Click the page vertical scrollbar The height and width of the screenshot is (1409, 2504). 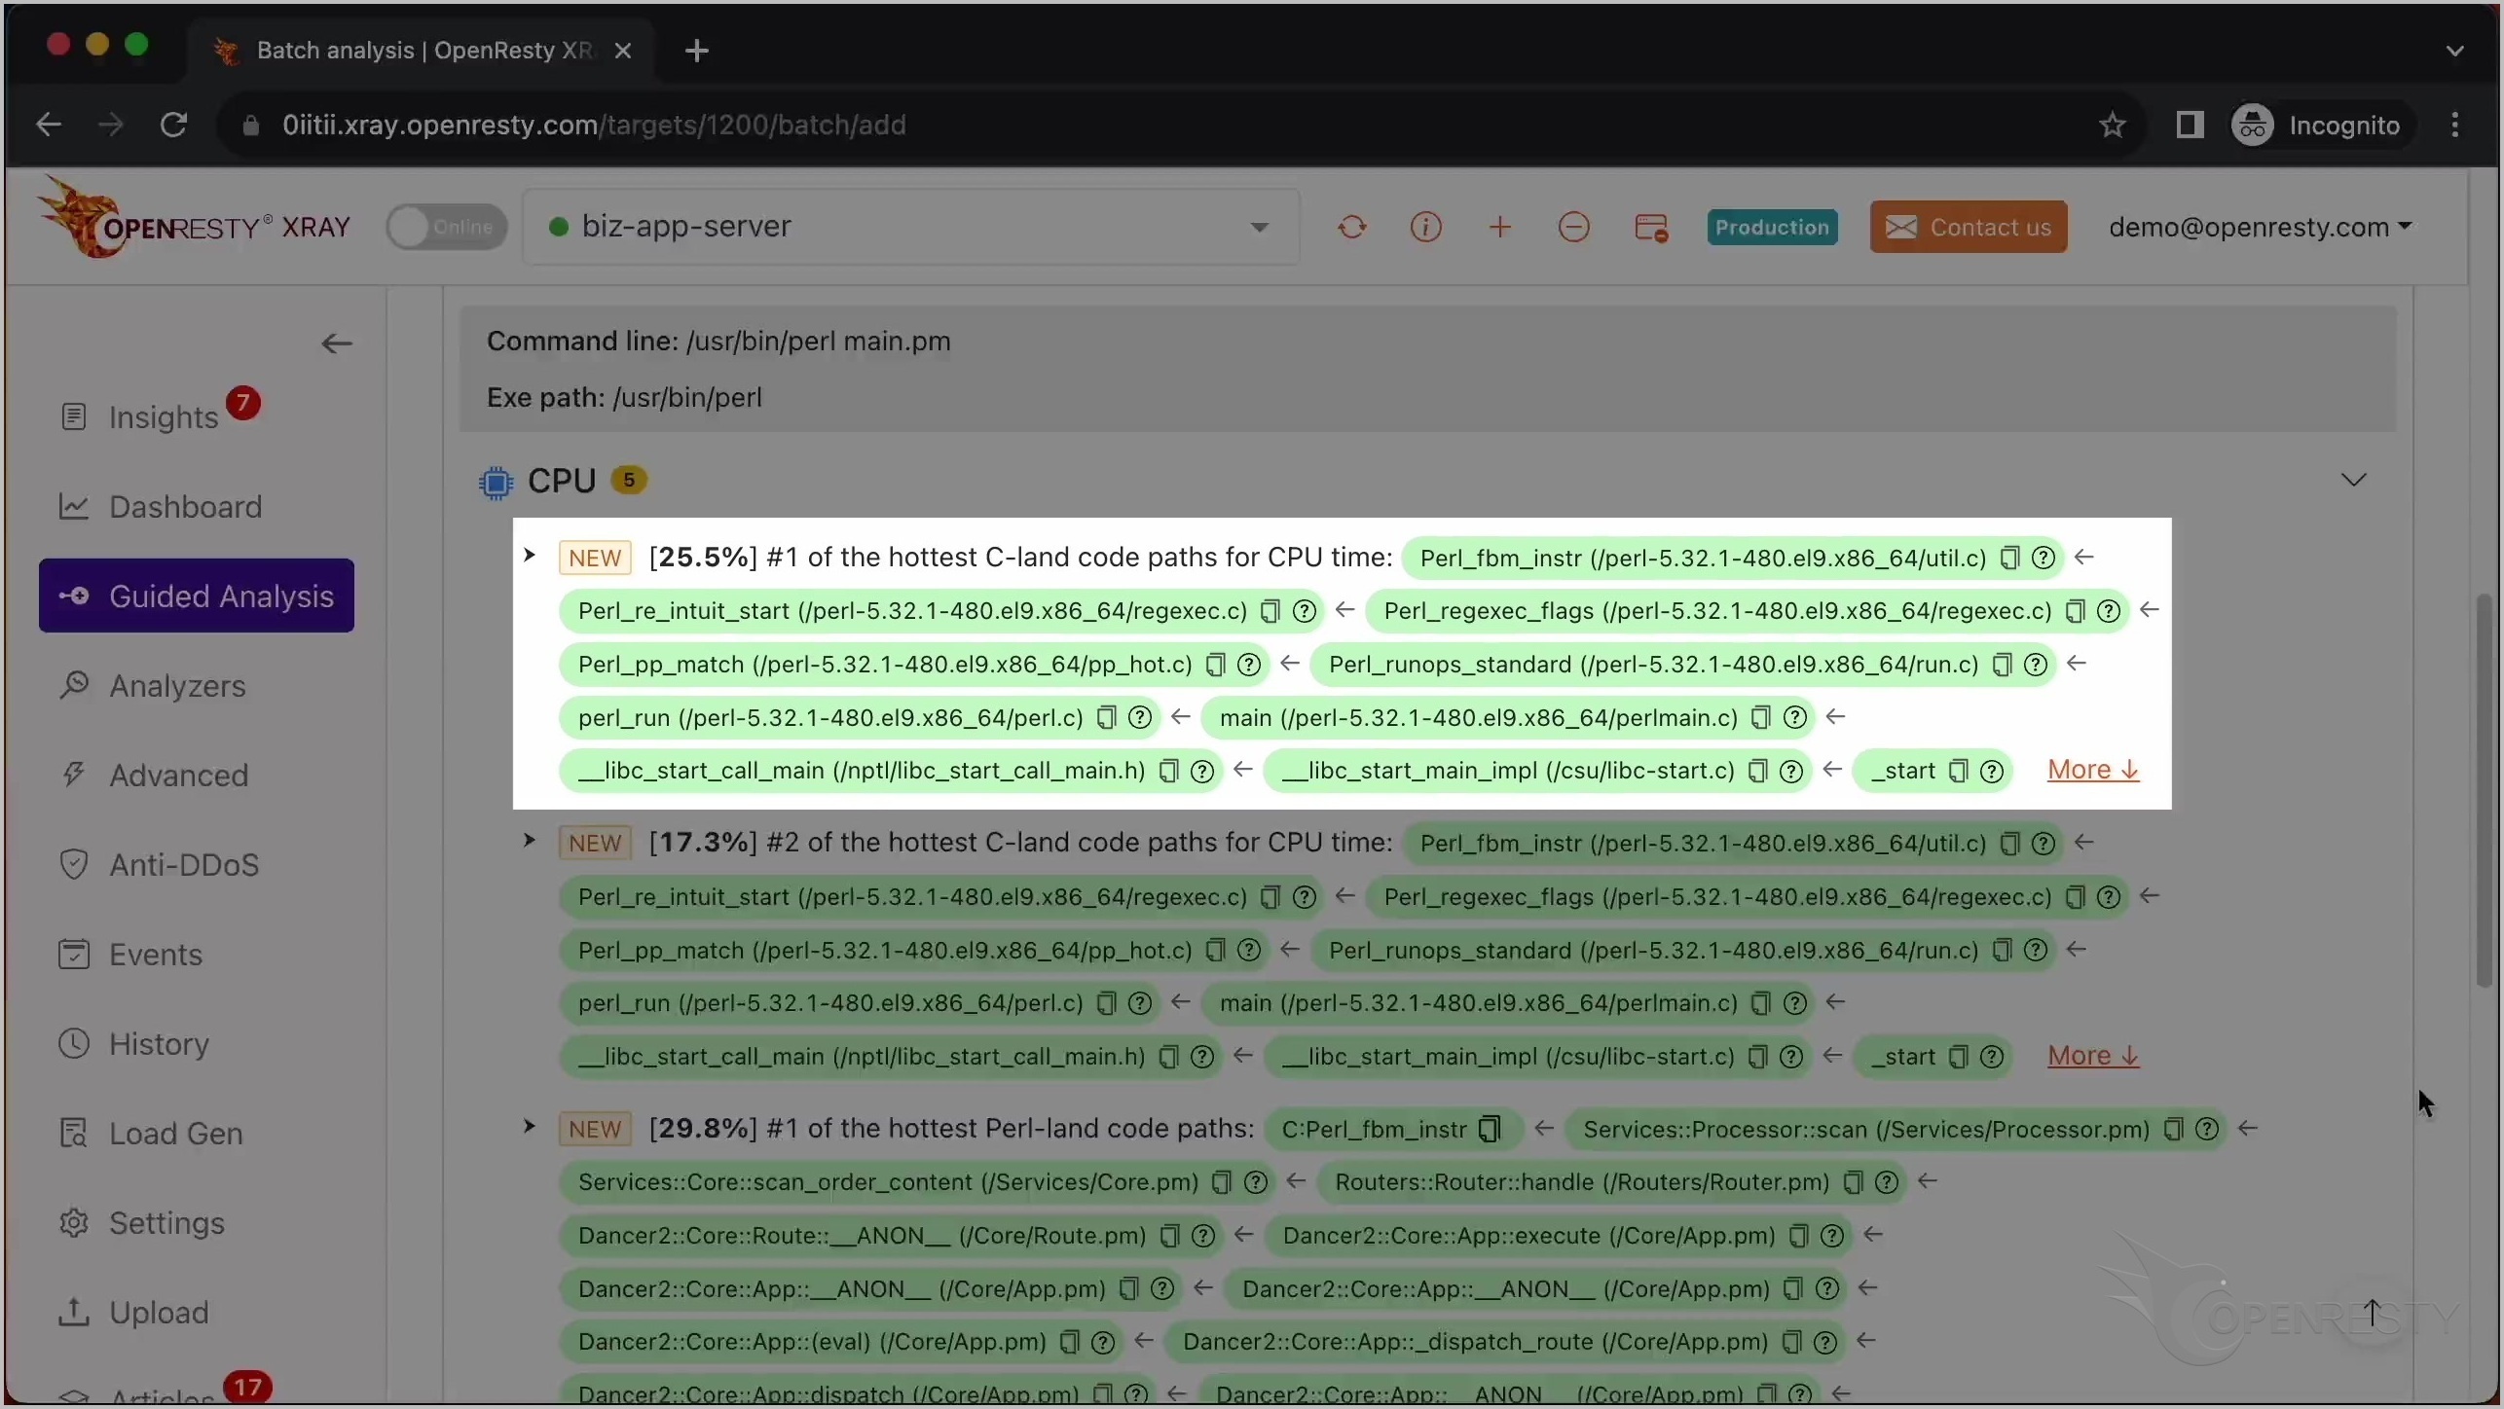tap(2484, 790)
